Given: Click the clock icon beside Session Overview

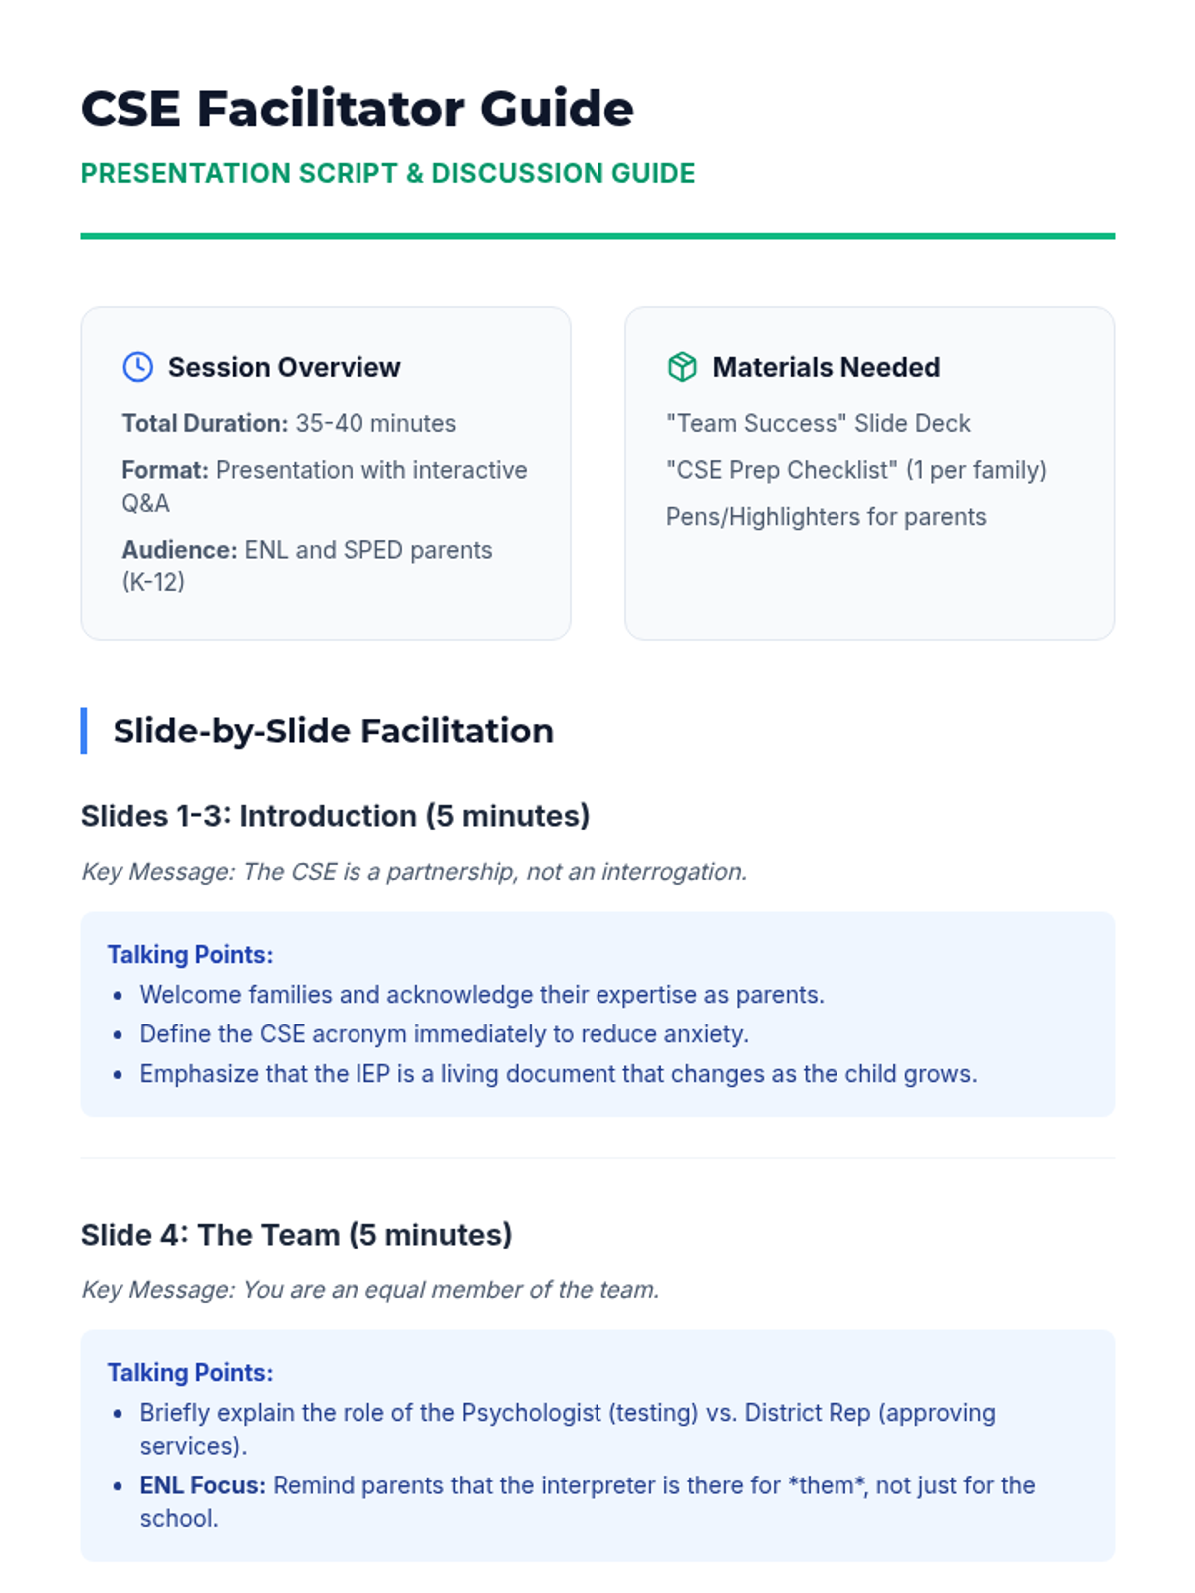Looking at the screenshot, I should coord(137,367).
